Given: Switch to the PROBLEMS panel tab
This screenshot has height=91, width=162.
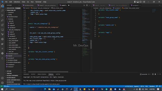Looking at the screenshot, I should coord(26,74).
